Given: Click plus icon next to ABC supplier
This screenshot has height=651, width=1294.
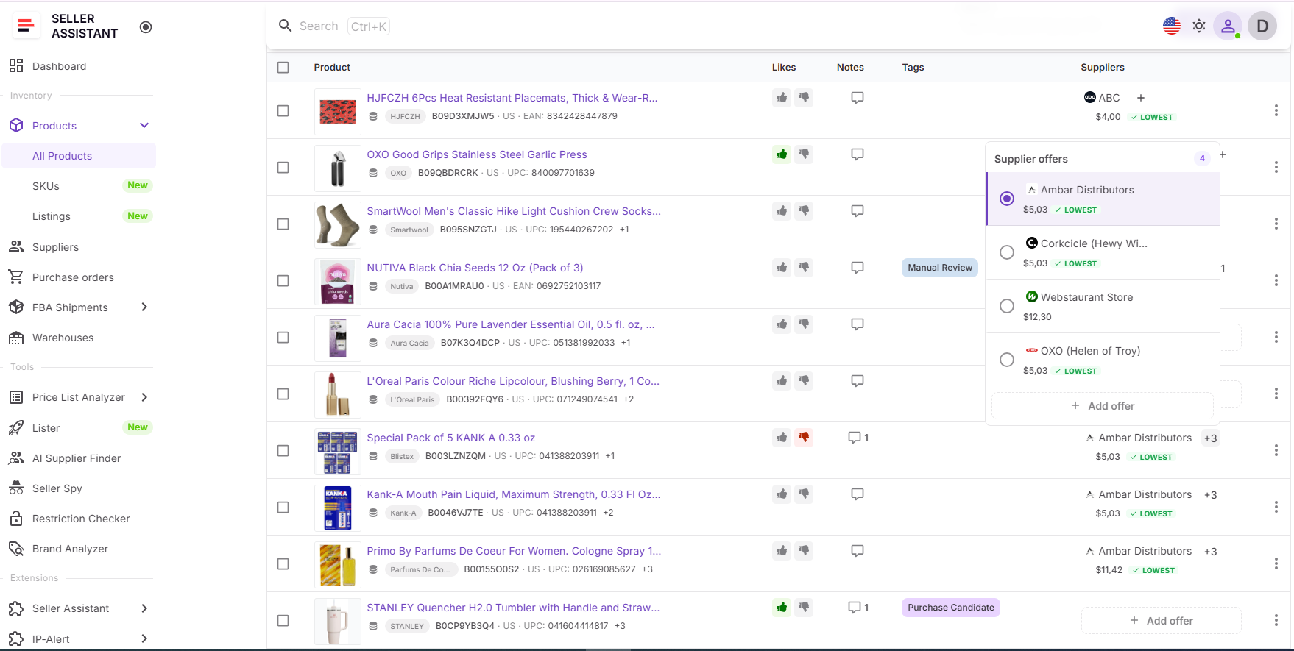Looking at the screenshot, I should click(x=1141, y=98).
